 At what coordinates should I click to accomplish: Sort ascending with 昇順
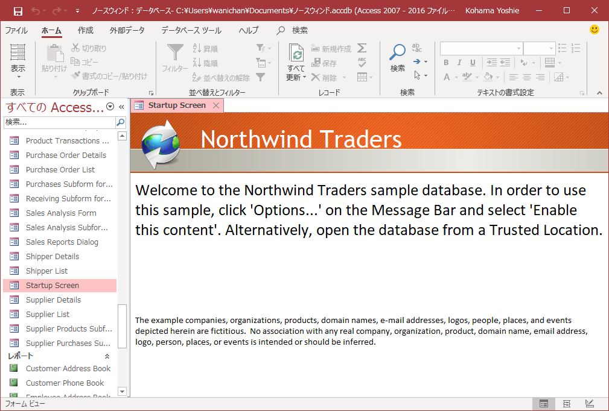[x=205, y=48]
